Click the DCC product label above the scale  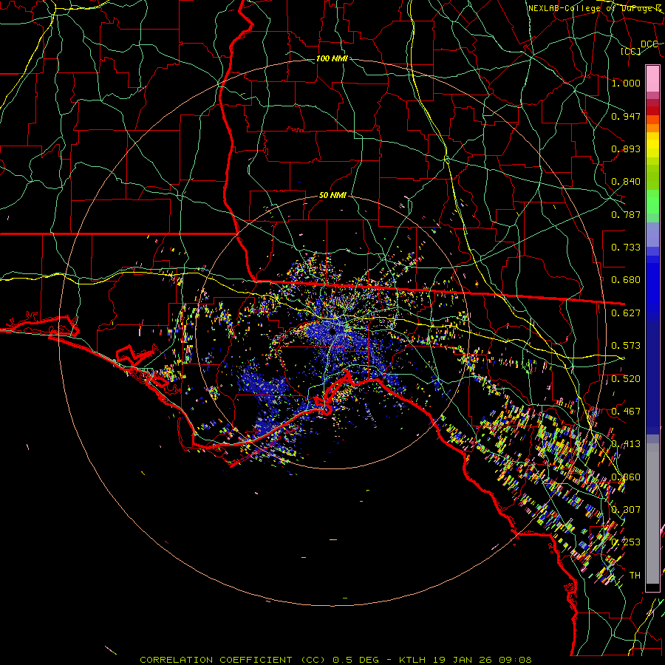click(x=649, y=44)
